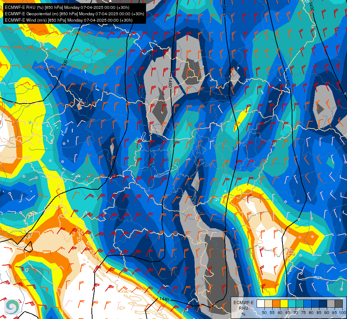Click the teal 70-75% legend swatch
Image resolution: width=347 pixels, height=319 pixels.
pyautogui.click(x=300, y=304)
